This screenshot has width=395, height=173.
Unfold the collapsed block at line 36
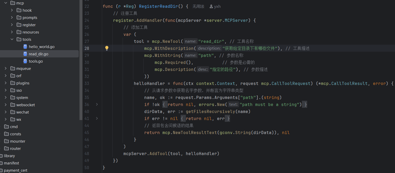pyautogui.click(x=97, y=104)
